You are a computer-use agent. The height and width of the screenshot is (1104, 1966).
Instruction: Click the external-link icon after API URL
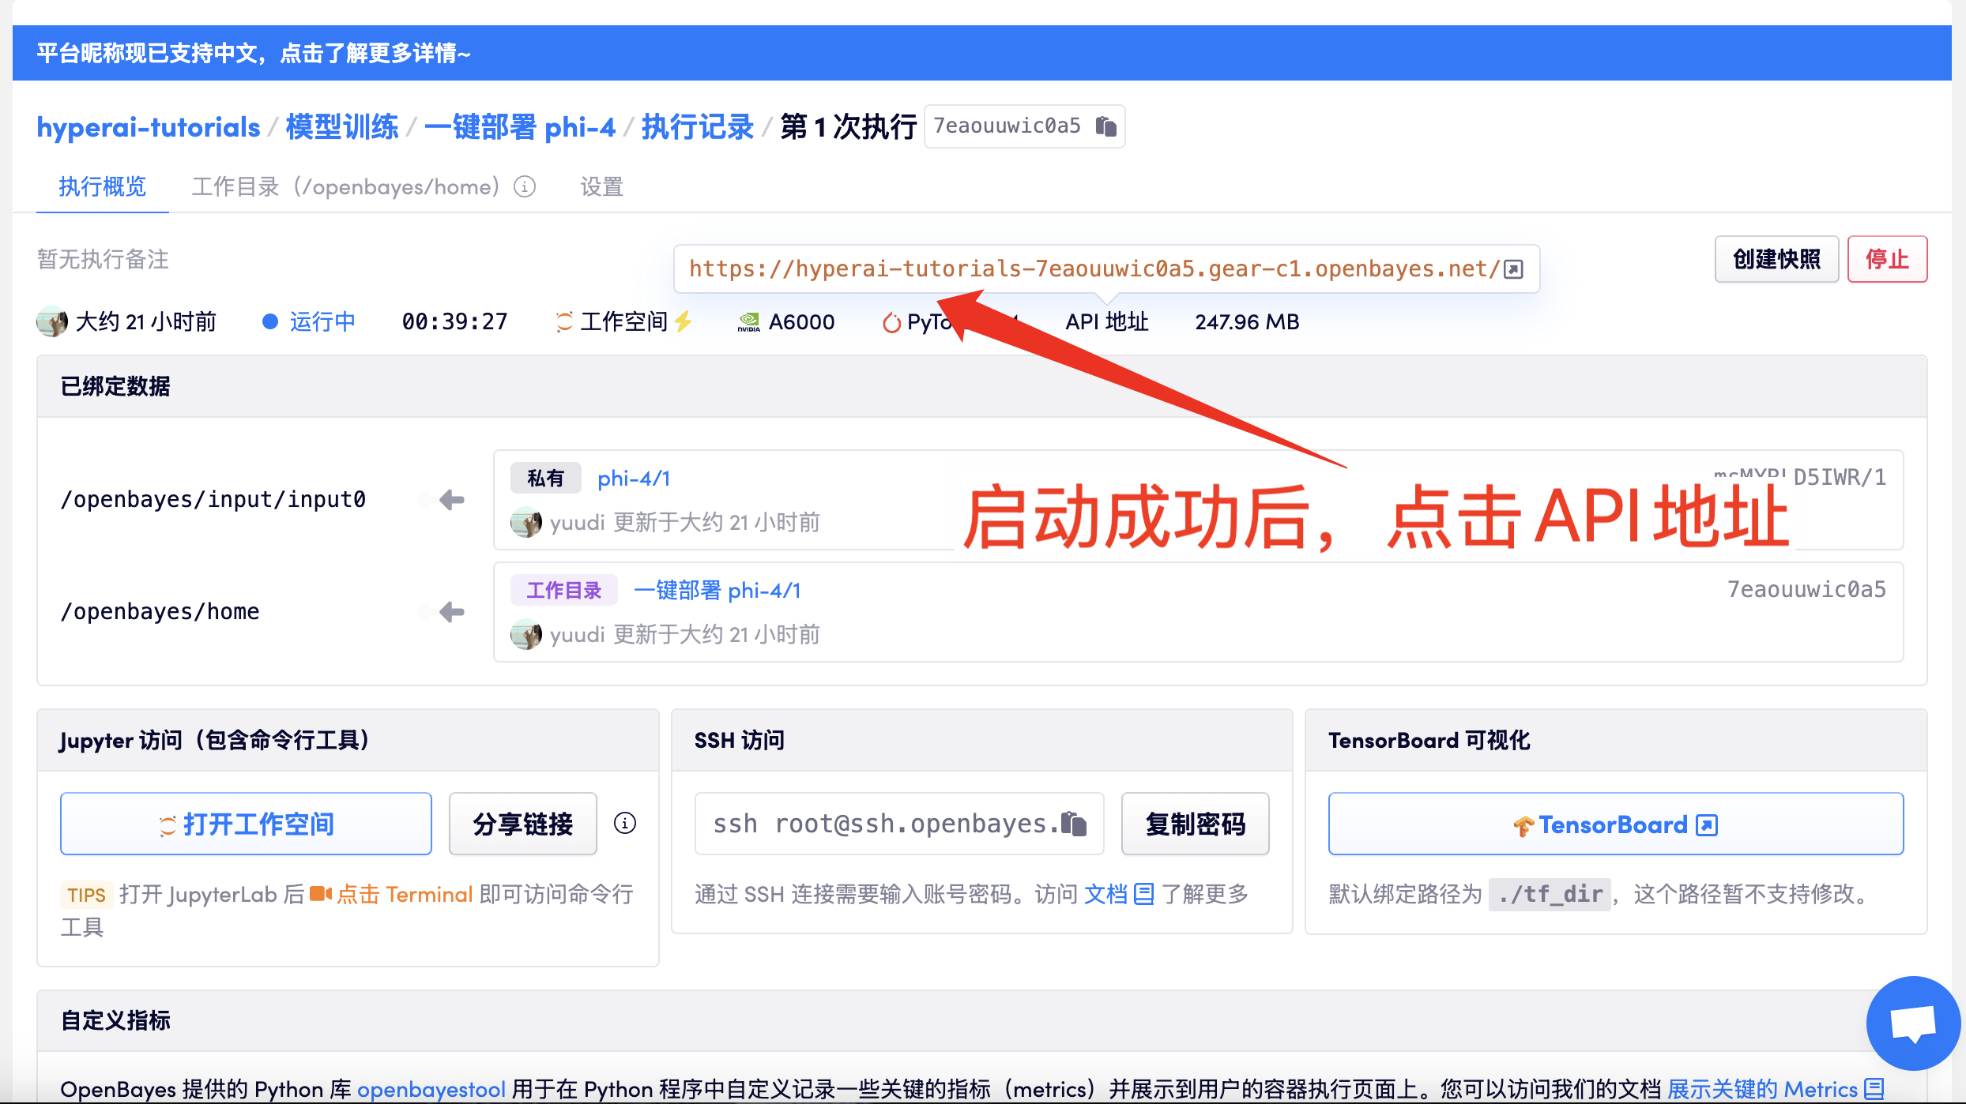tap(1513, 269)
